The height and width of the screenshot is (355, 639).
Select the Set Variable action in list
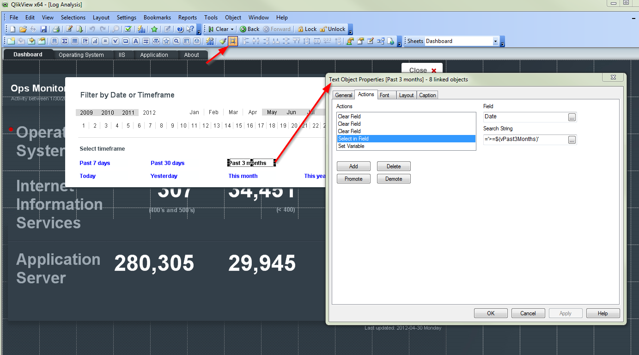(351, 146)
